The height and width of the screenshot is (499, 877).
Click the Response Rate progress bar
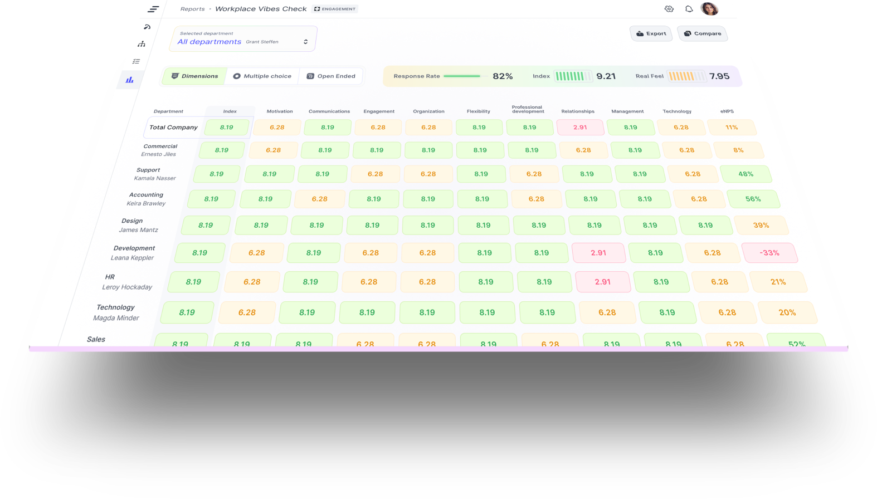(462, 76)
